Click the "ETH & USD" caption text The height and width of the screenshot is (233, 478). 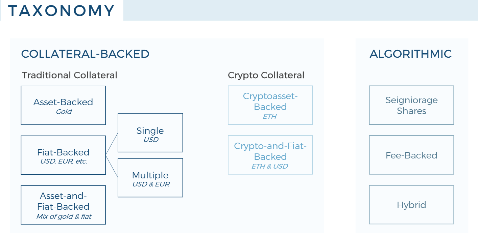(270, 166)
